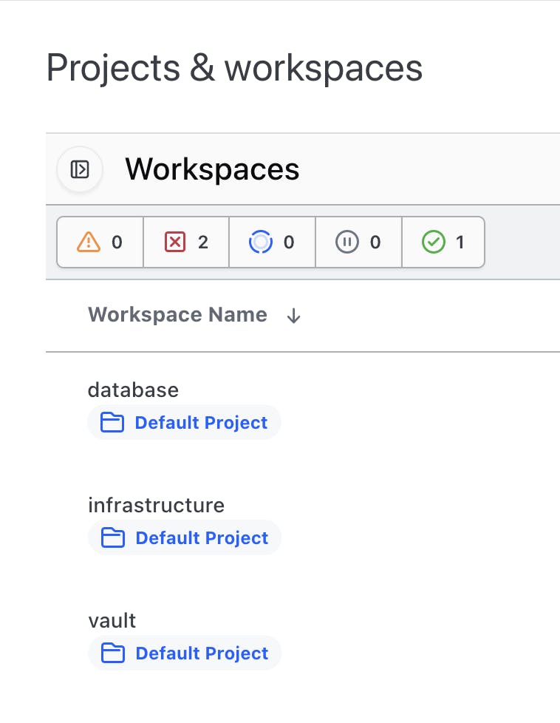Open Default Project link under database
560x723 pixels.
201,423
